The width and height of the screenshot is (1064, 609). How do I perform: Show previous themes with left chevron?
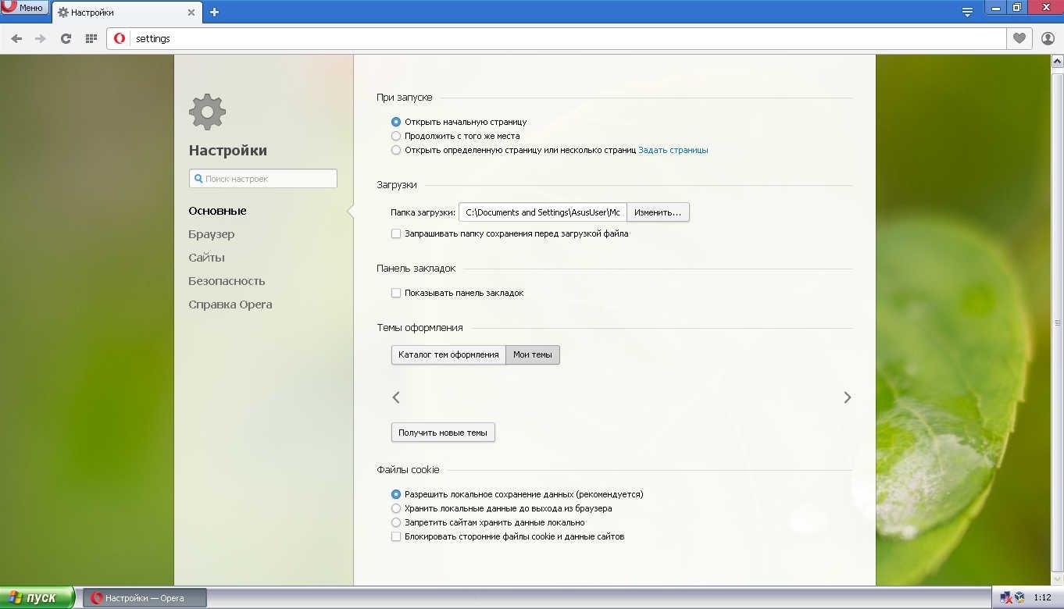pyautogui.click(x=396, y=397)
